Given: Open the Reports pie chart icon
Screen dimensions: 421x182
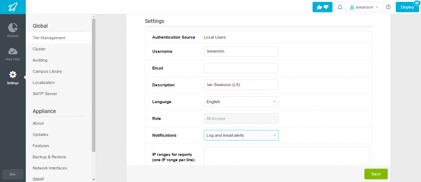Looking at the screenshot, I should point(13,28).
